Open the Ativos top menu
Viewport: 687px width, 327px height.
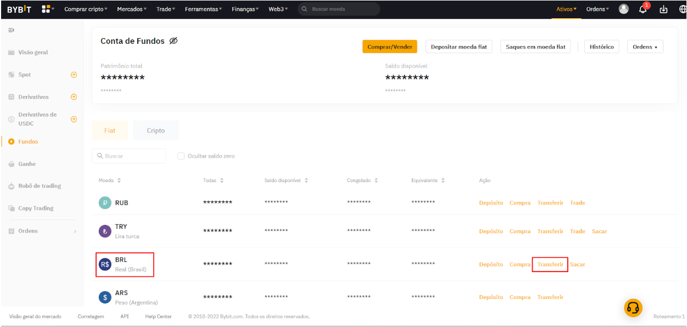click(566, 9)
